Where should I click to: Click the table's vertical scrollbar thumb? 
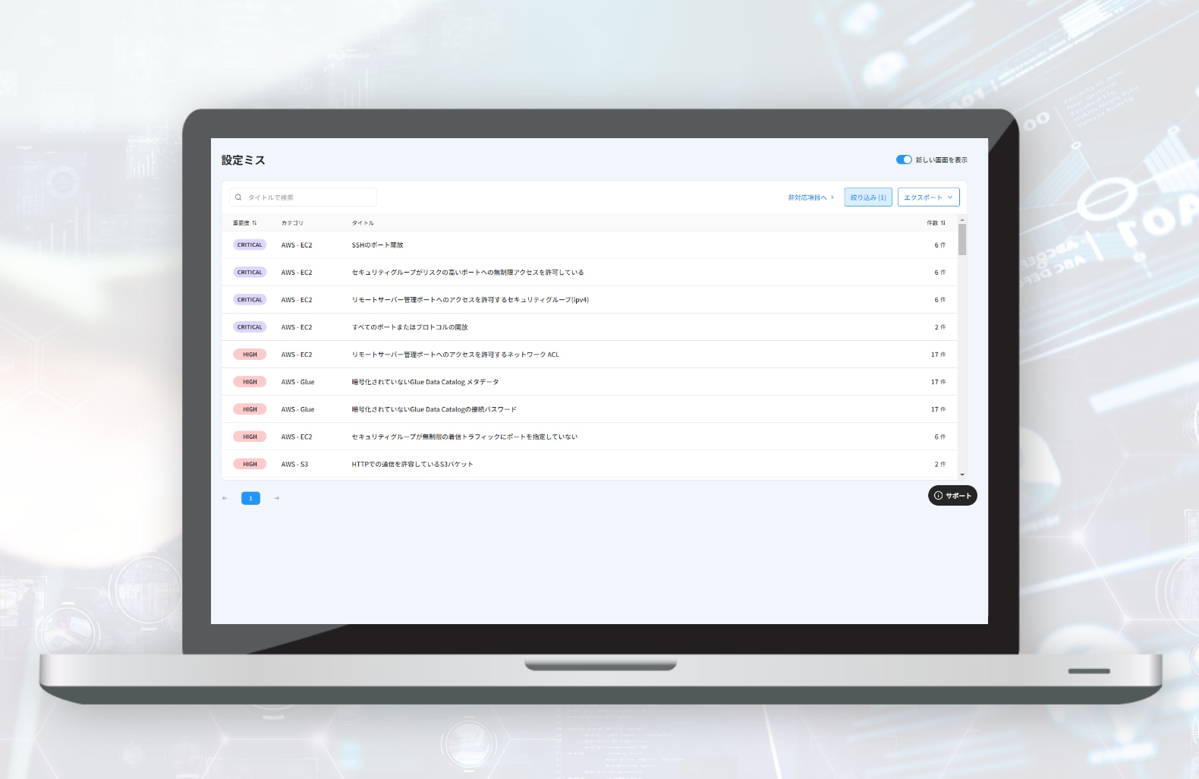pyautogui.click(x=962, y=239)
